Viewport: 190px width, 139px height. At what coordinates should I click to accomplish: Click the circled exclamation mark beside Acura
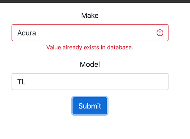160,33
